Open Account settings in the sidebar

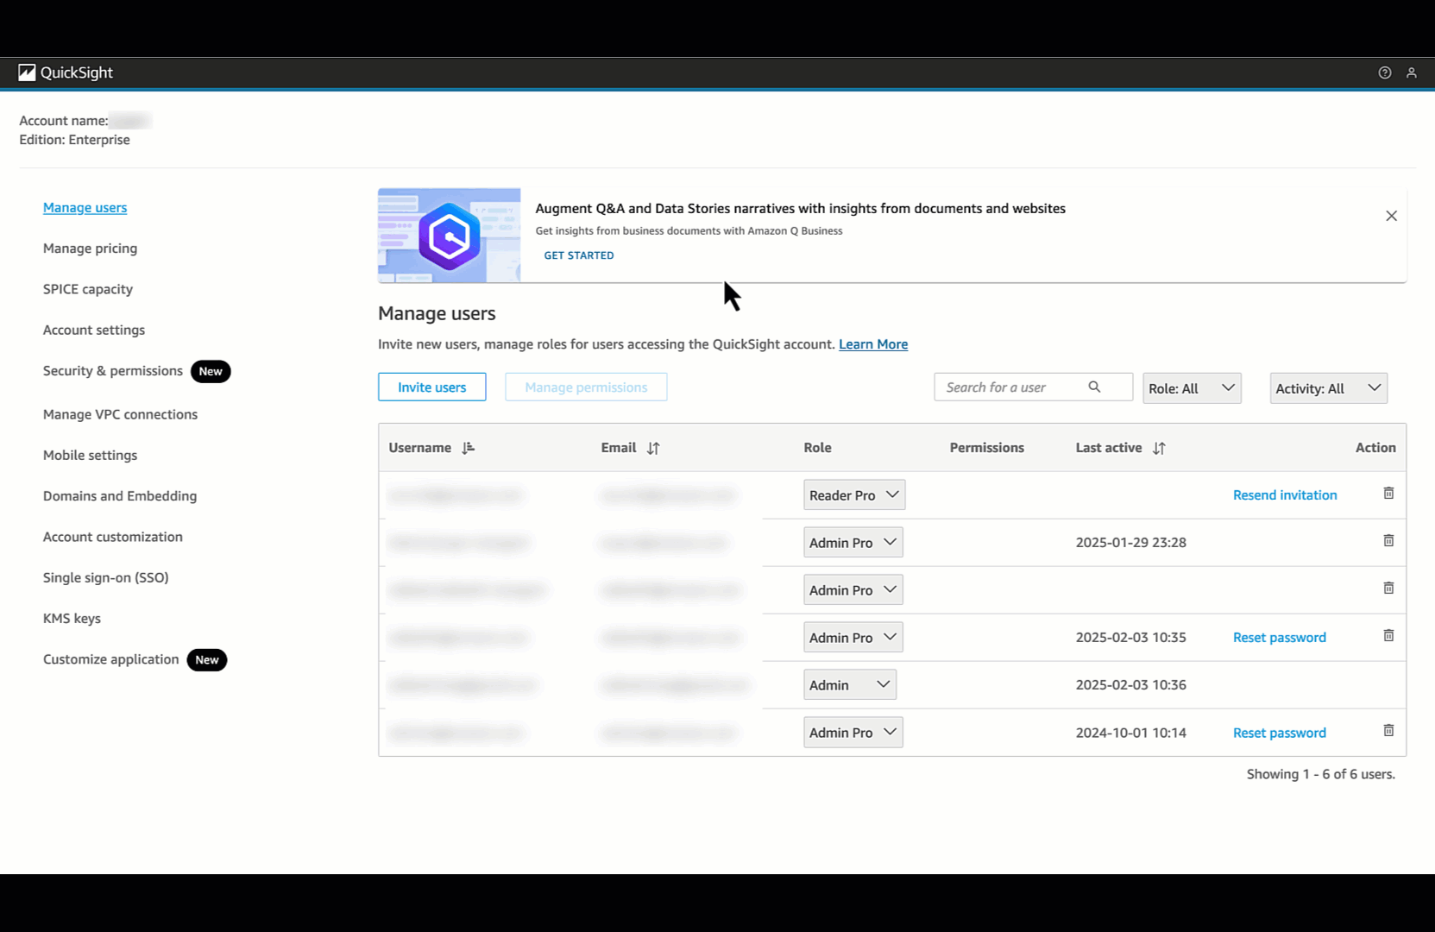pyautogui.click(x=94, y=330)
